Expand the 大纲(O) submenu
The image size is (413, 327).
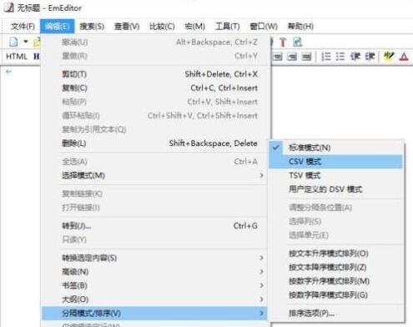tap(154, 299)
